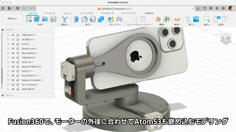The width and height of the screenshot is (236, 132).
Task: Select the Combine tool
Action: tap(101, 19)
